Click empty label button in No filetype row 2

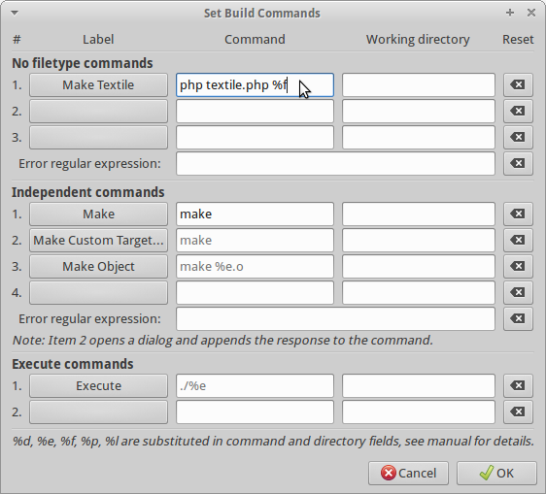[x=98, y=111]
